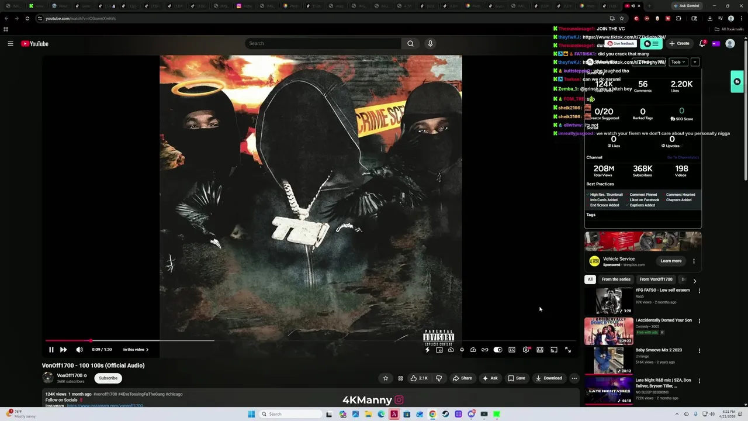Viewport: 748px width, 421px height.
Task: Click the grid icon beside star
Action: [400, 378]
